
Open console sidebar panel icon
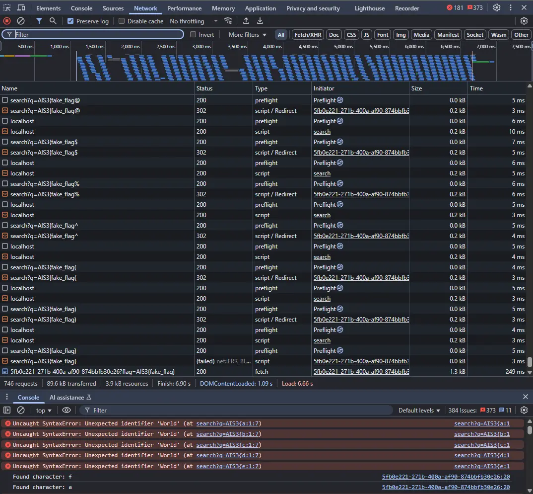(7, 410)
